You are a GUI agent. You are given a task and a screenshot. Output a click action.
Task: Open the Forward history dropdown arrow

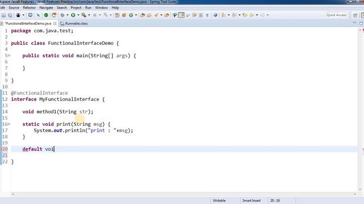click(x=268, y=15)
